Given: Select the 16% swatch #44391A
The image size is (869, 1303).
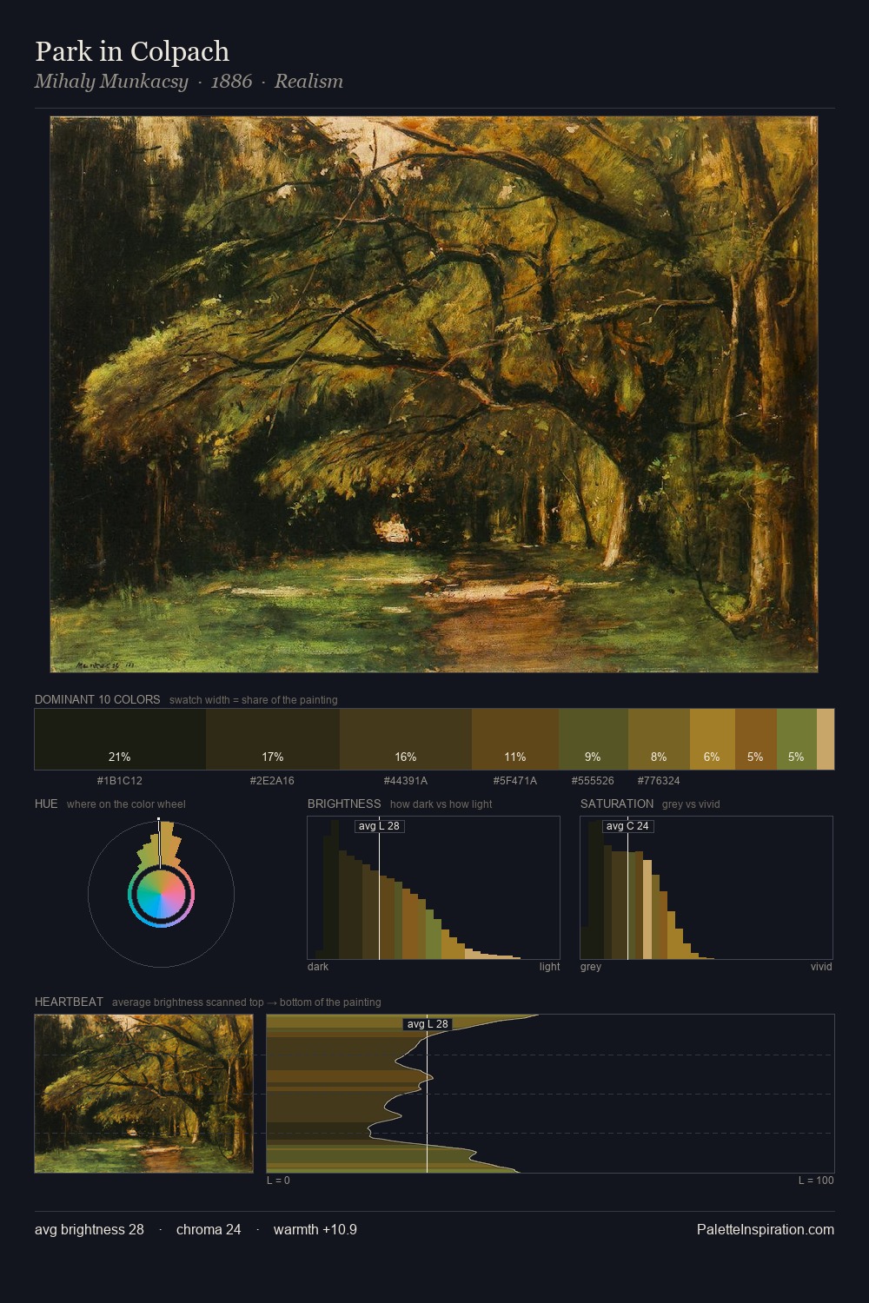Looking at the screenshot, I should pos(406,739).
